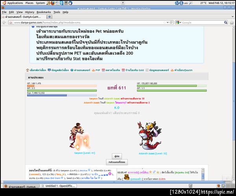The image size is (236, 196).
Task: Click the enemy green HP bar
Action: click(172, 86)
